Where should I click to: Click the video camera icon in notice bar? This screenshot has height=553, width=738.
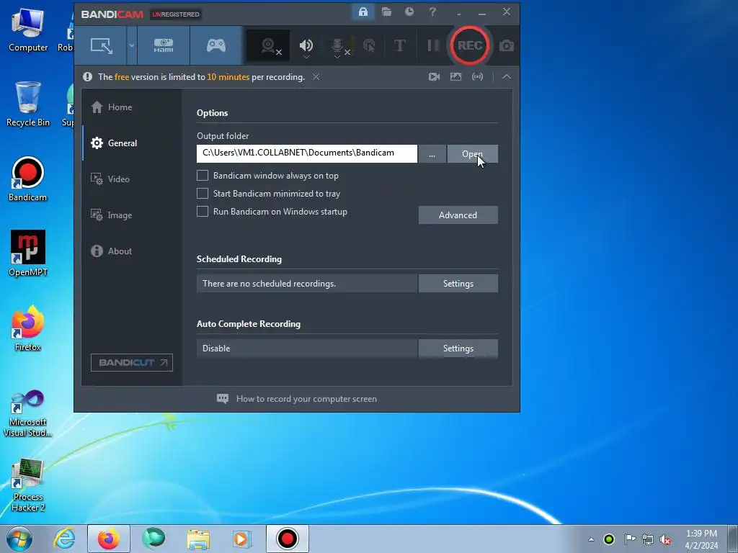click(434, 76)
